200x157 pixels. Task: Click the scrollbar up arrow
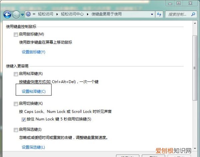[x=195, y=23]
